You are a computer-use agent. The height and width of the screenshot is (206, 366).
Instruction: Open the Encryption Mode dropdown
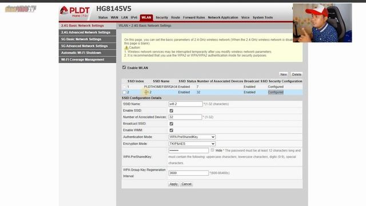point(192,144)
